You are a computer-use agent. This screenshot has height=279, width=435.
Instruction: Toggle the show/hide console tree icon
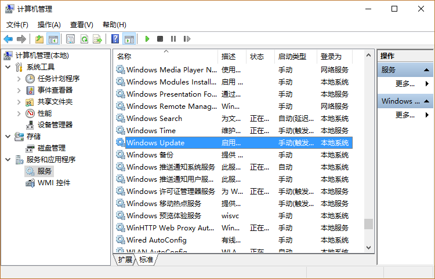tap(53, 39)
